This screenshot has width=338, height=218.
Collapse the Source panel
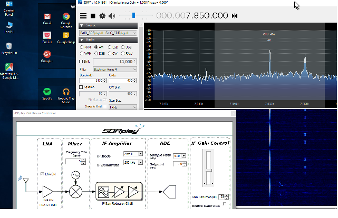pyautogui.click(x=82, y=25)
